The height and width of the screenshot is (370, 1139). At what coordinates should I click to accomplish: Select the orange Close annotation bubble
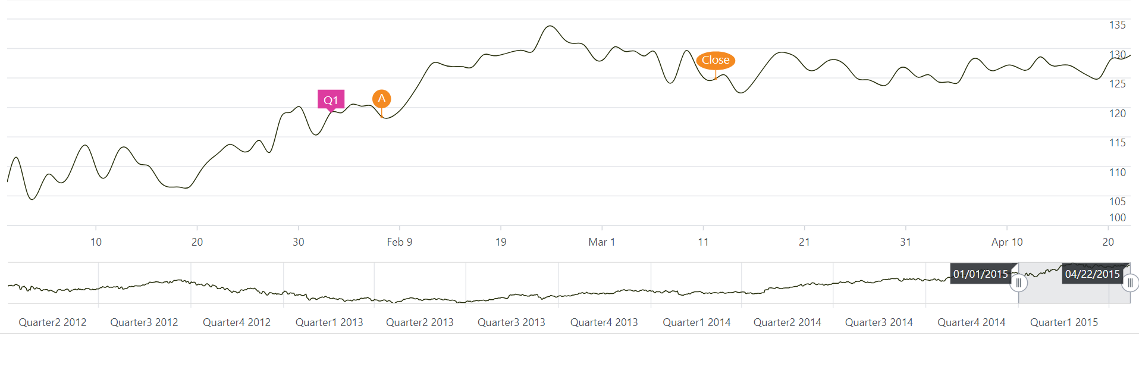click(716, 60)
